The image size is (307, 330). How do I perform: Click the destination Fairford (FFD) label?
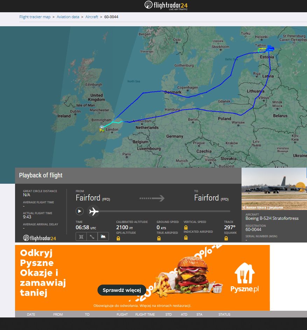coord(211,198)
